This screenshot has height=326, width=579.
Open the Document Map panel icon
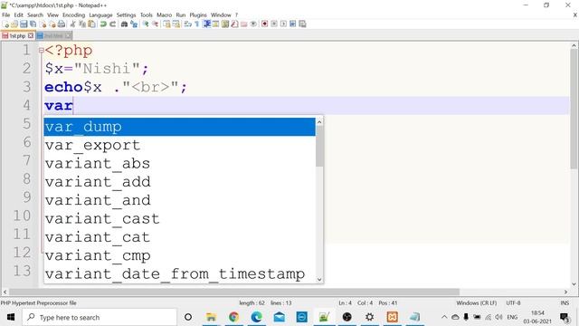225,24
